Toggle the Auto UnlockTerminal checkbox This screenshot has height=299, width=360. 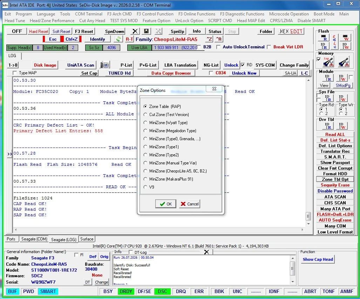(219, 47)
